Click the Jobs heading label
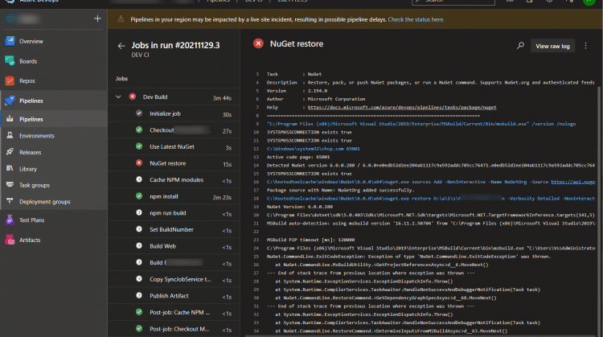 click(x=121, y=79)
